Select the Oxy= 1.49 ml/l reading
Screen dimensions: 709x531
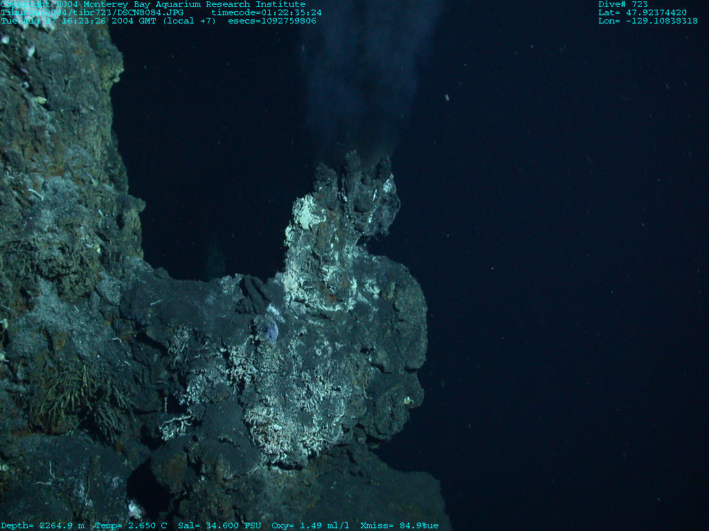[310, 525]
